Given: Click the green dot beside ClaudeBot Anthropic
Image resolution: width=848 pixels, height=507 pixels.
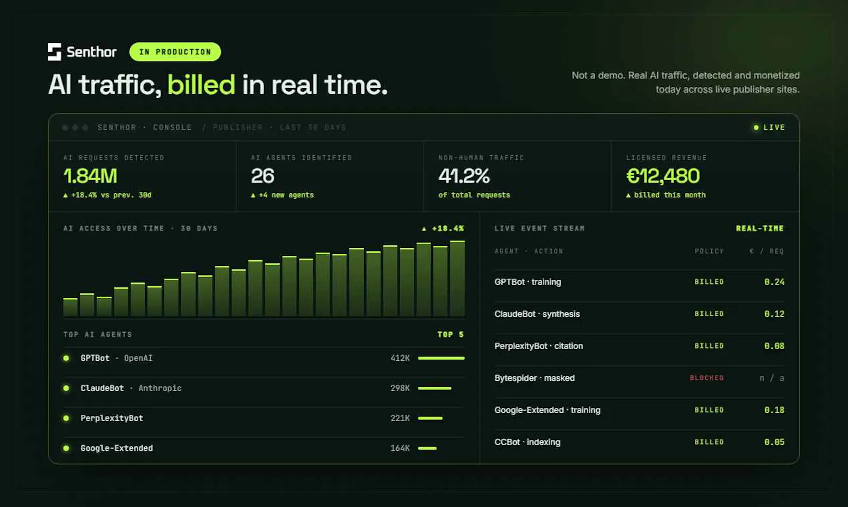Looking at the screenshot, I should pos(66,388).
